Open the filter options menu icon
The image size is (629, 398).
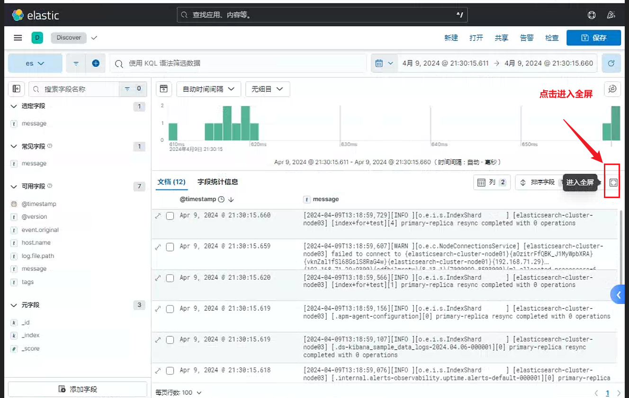(x=76, y=63)
